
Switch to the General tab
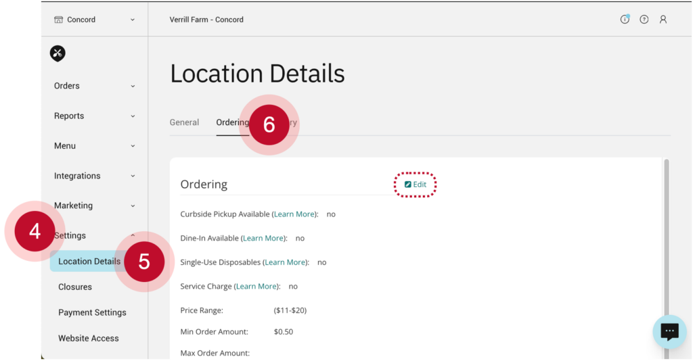pos(184,122)
